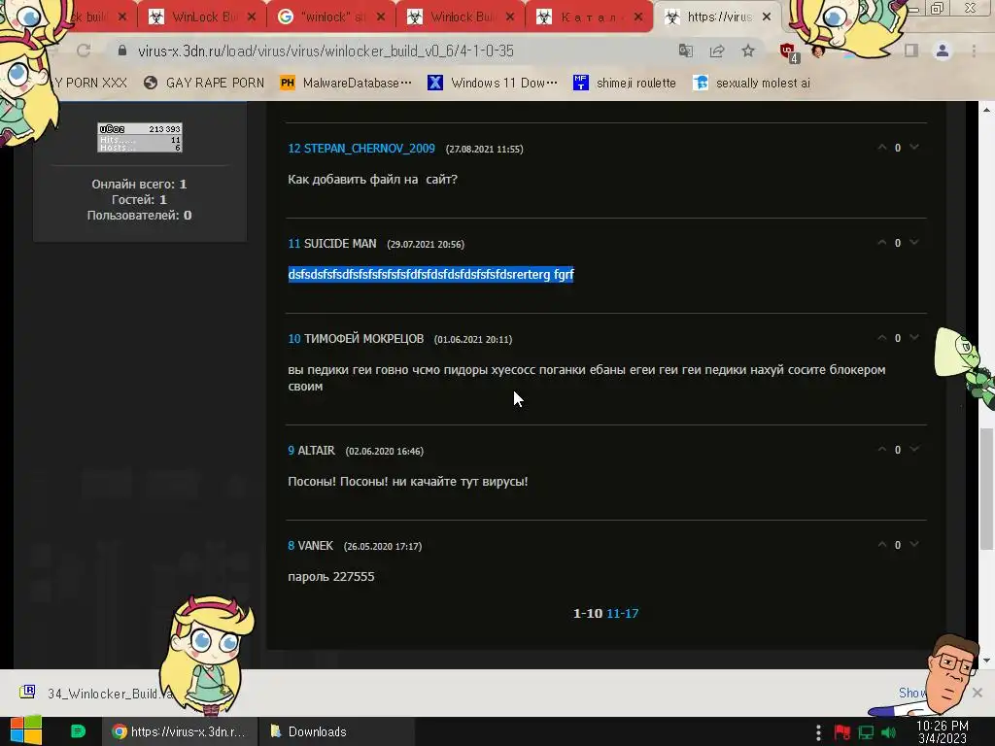The image size is (995, 746).
Task: Open the Downloads folder taskbar button
Action: click(x=336, y=731)
